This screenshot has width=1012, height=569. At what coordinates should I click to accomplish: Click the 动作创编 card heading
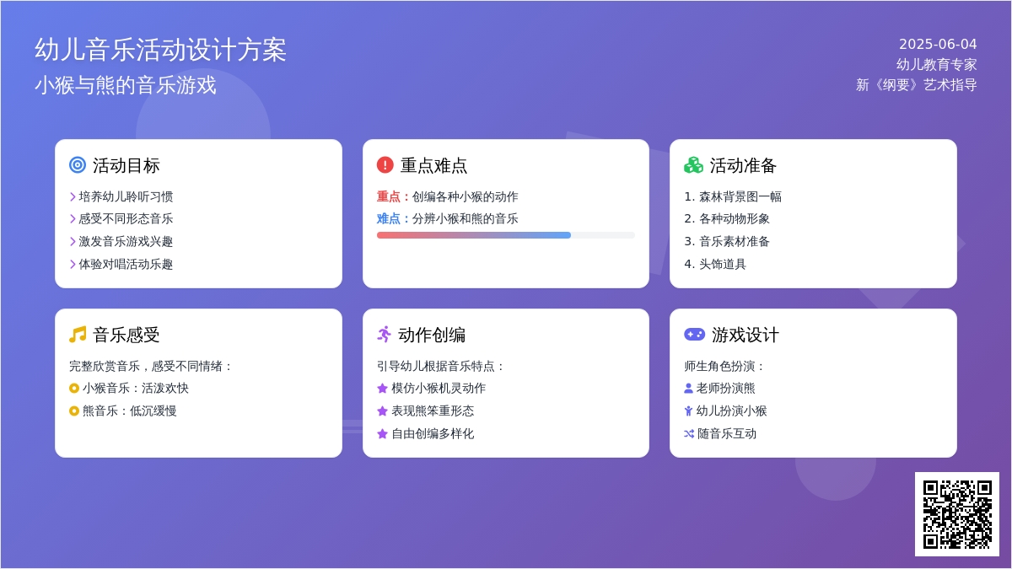click(432, 335)
